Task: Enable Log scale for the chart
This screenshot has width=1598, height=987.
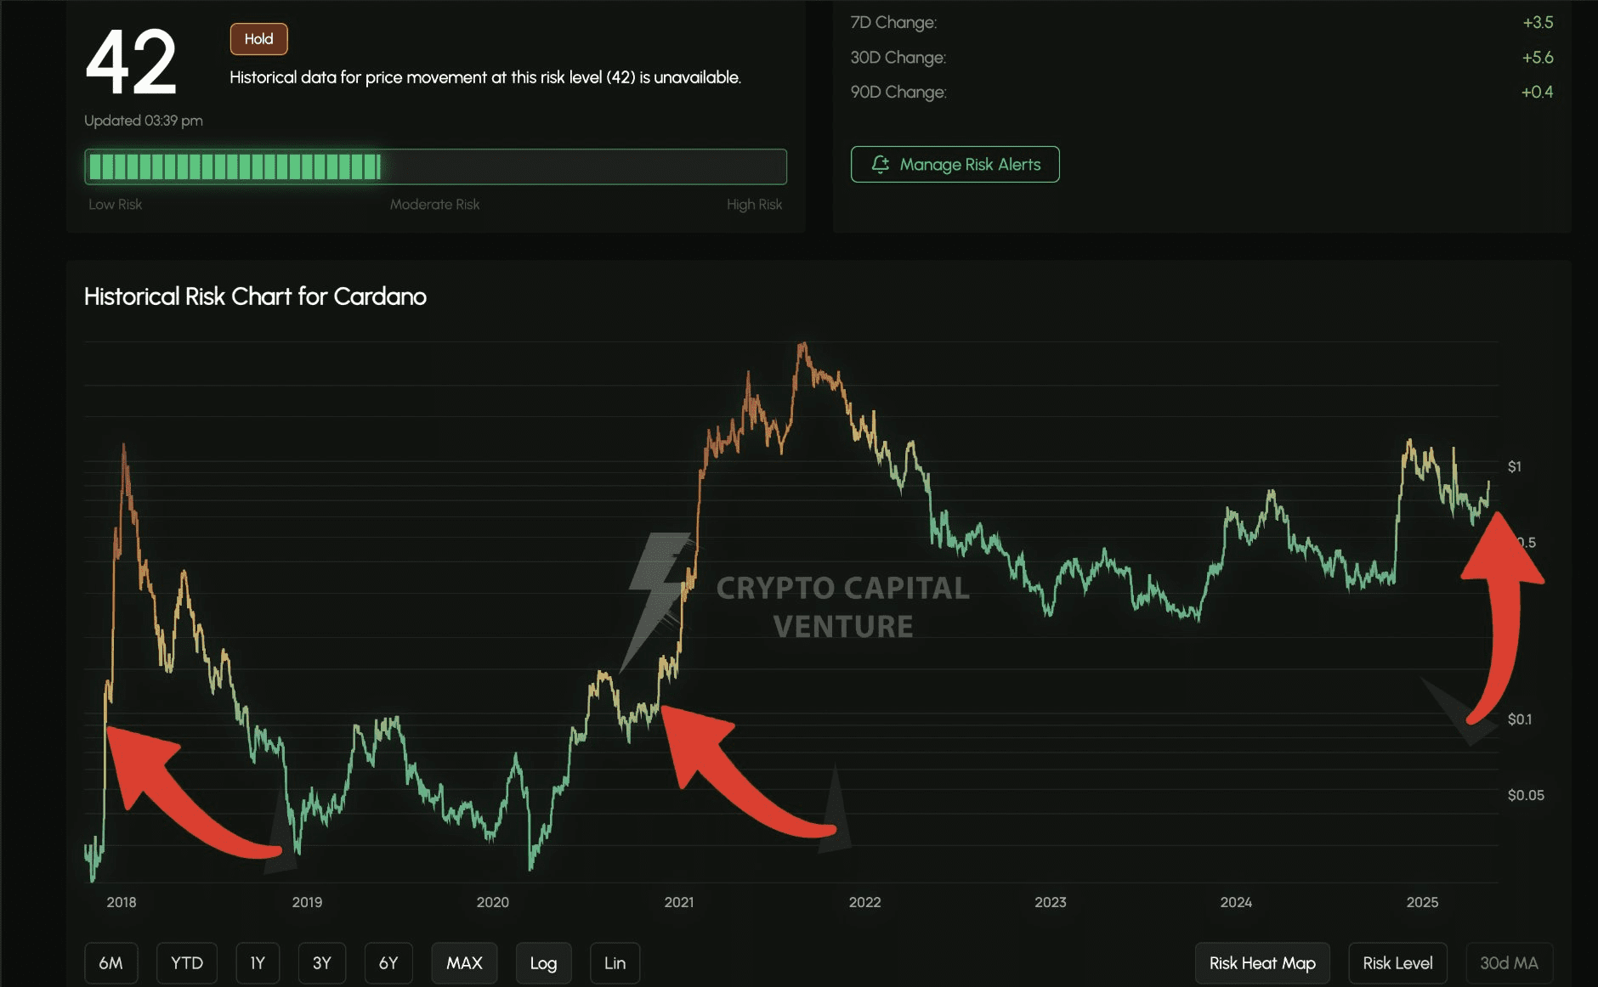Action: [543, 962]
